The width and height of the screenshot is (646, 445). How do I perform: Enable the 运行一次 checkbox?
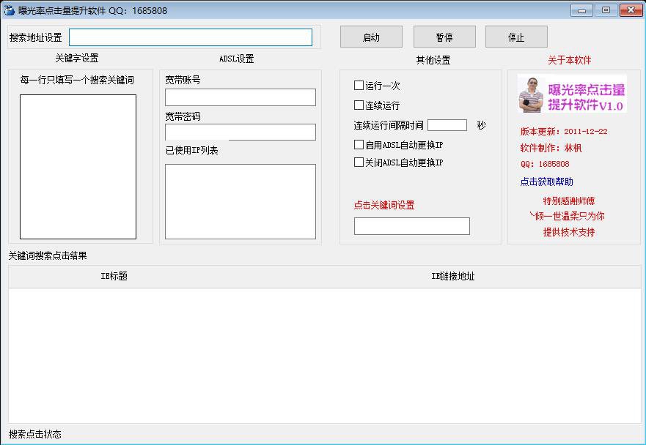coord(359,86)
